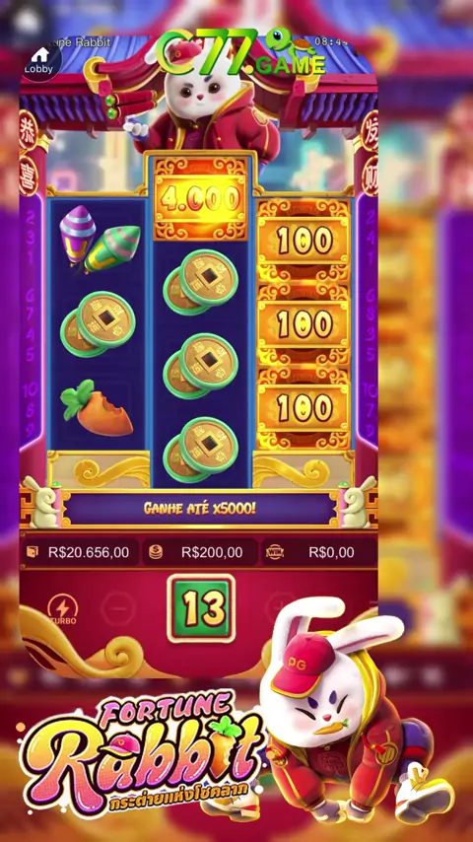The image size is (473, 842).
Task: Tap the middle coin in center reel
Action: 201,365
